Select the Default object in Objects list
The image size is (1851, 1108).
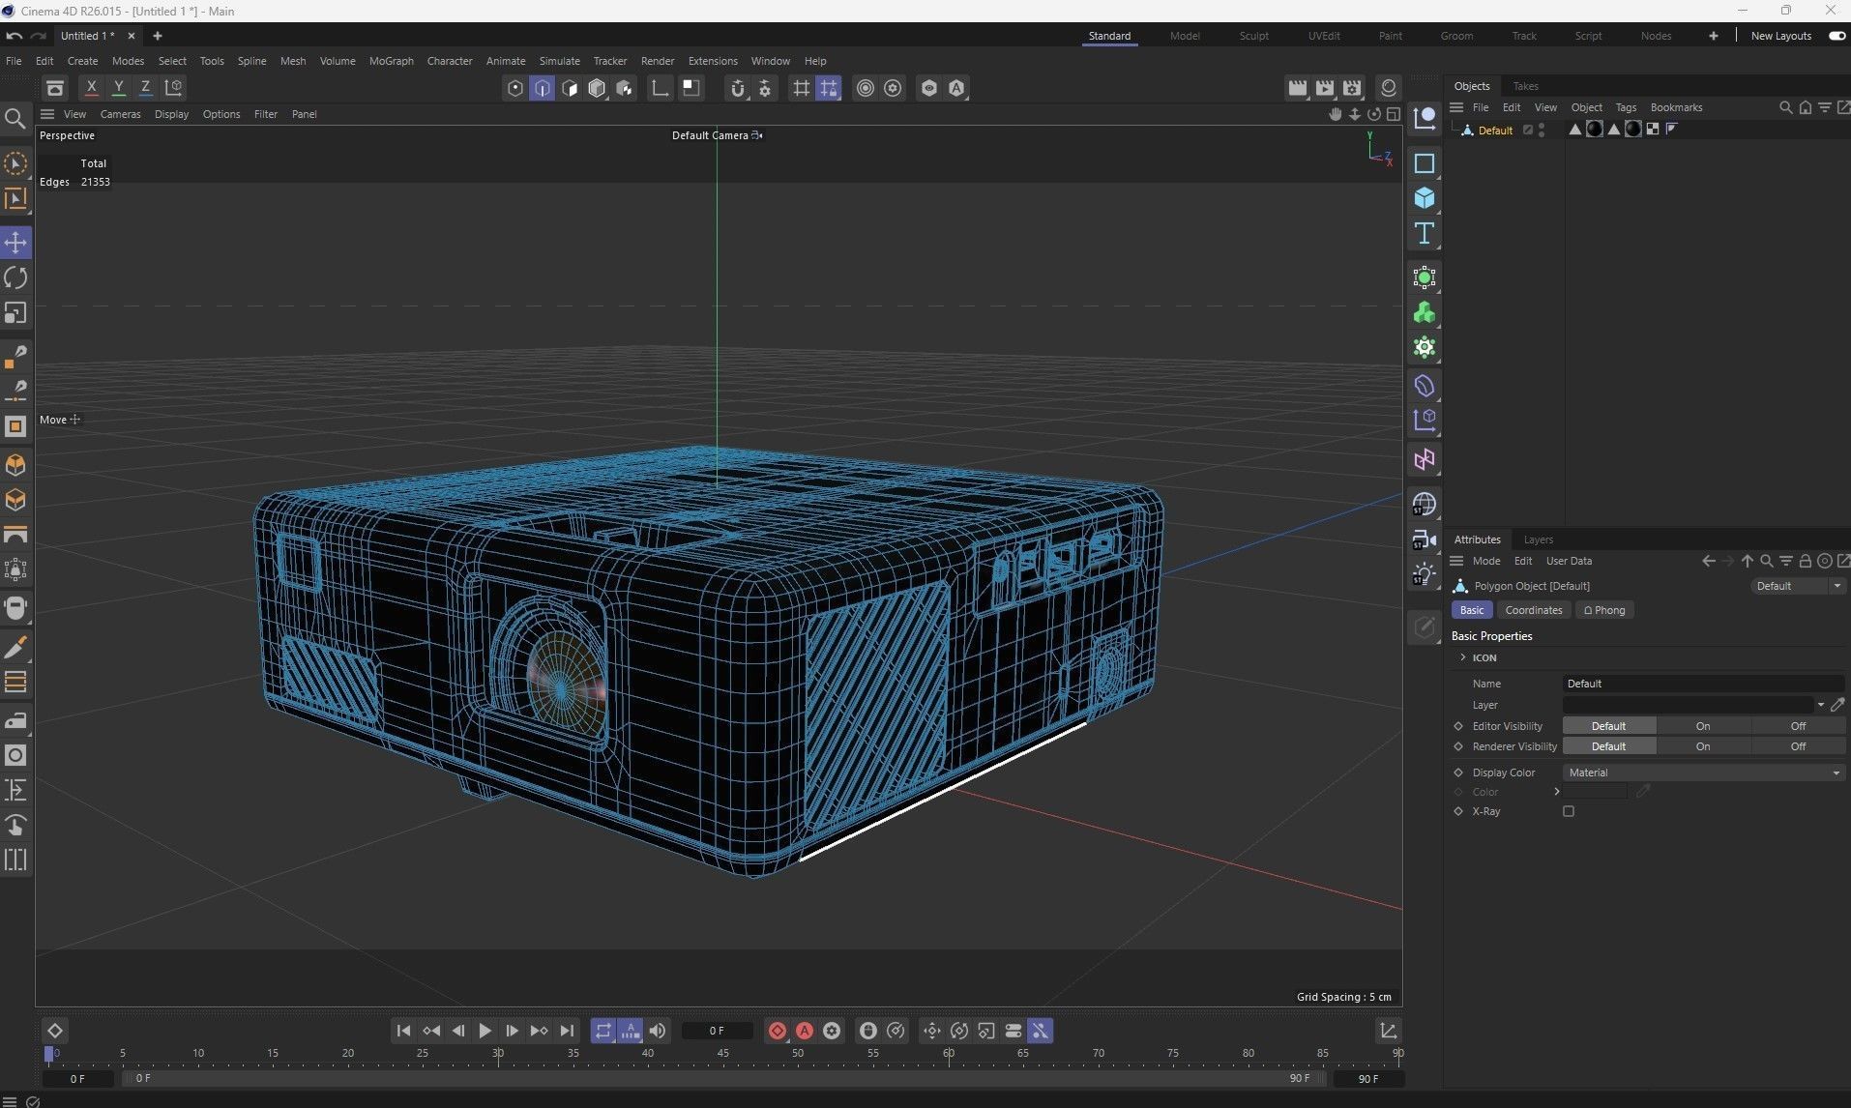tap(1494, 131)
